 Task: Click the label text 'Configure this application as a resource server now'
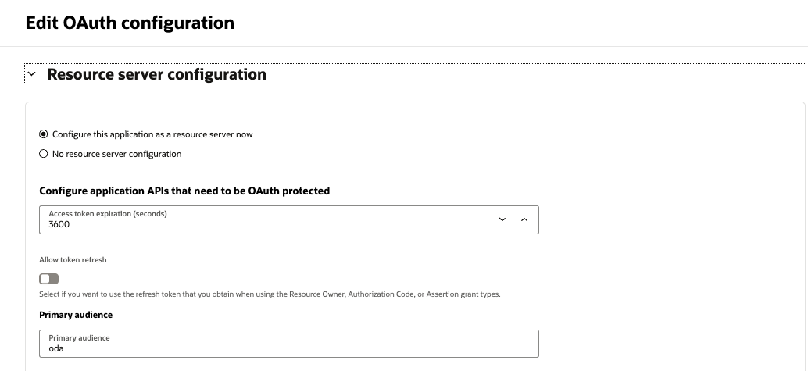tap(152, 134)
